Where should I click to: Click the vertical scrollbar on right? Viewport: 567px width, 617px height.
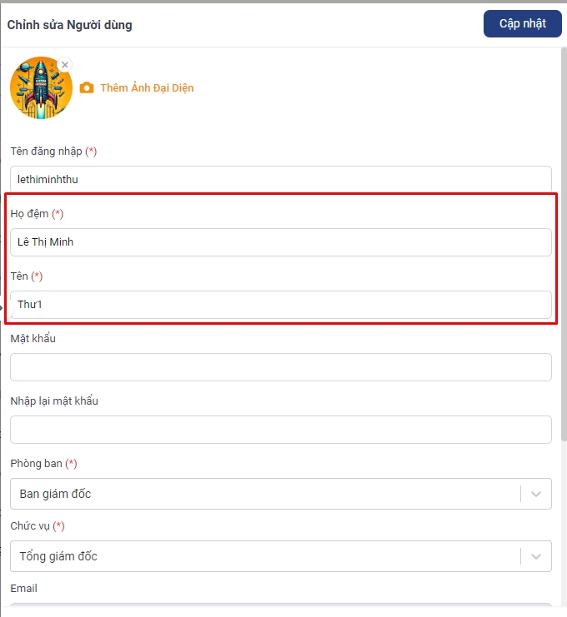pyautogui.click(x=564, y=244)
